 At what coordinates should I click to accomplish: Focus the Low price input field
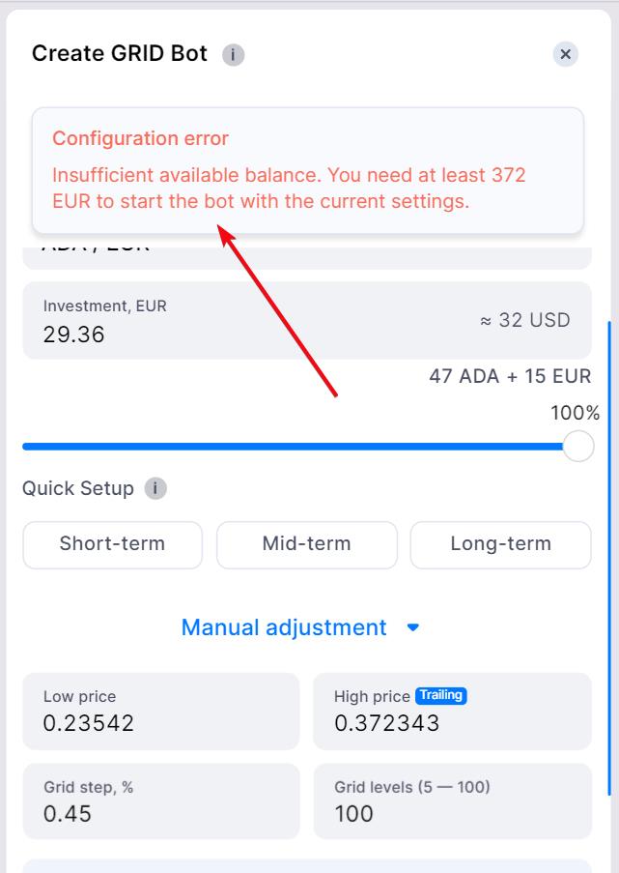tap(160, 723)
